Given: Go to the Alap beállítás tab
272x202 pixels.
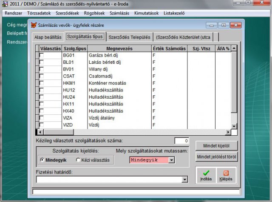Looking at the screenshot, I should point(48,37).
